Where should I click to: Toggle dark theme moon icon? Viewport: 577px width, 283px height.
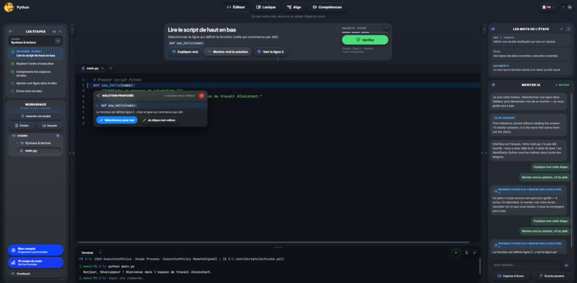point(570,7)
